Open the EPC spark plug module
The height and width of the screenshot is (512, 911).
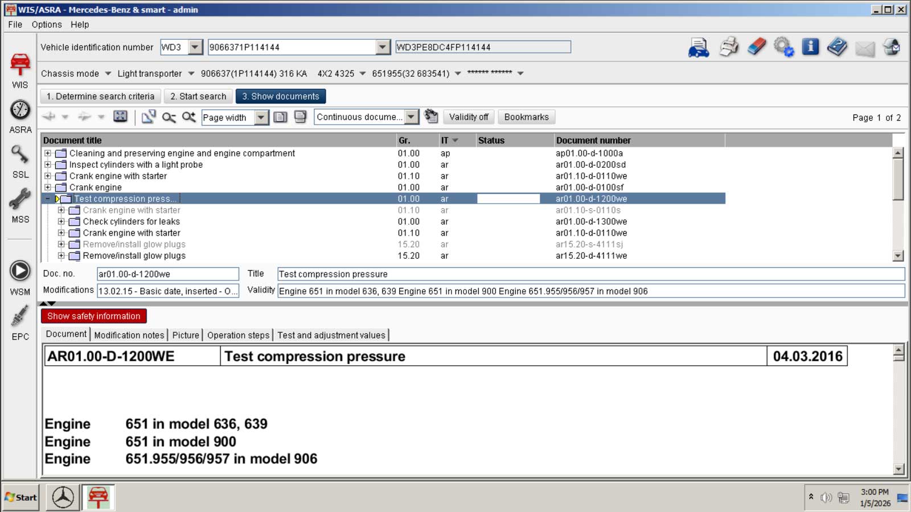pos(20,323)
